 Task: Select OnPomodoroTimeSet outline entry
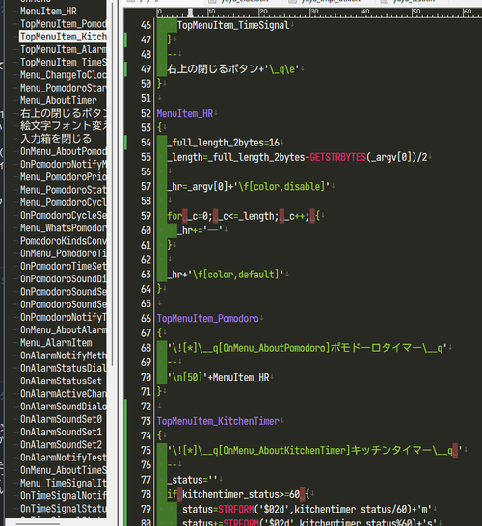point(63,266)
